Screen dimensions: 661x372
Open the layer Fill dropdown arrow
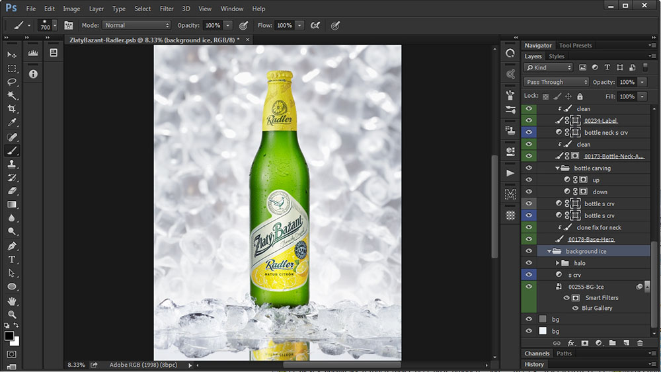coord(642,96)
